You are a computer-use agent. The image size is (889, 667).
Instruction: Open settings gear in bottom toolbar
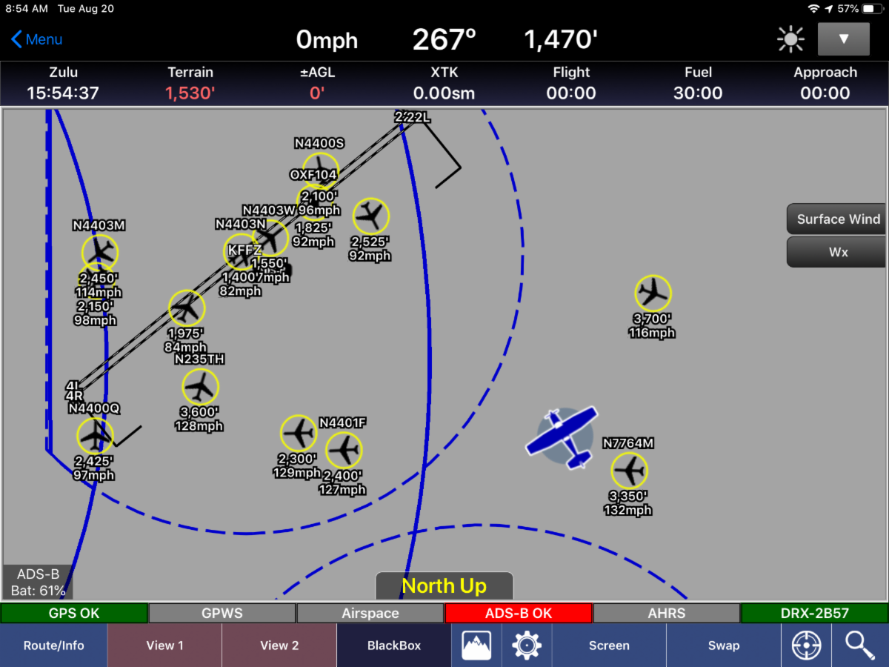pos(527,646)
